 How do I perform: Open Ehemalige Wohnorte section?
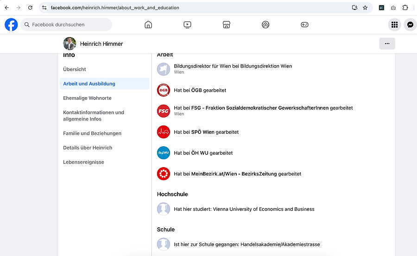(105, 98)
